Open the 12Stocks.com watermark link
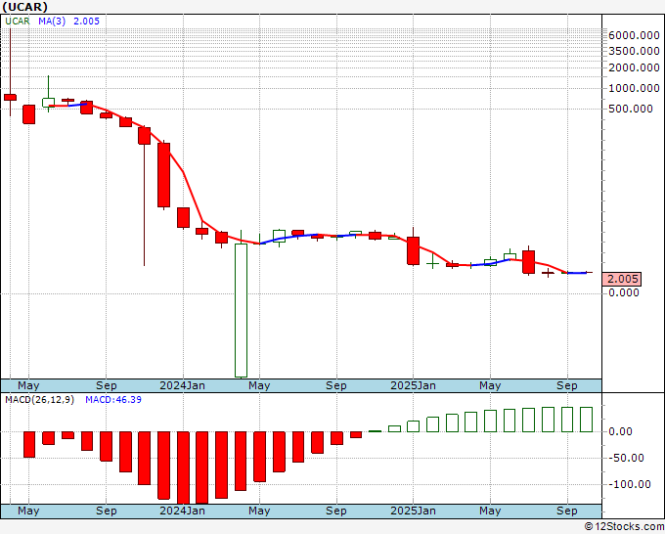The image size is (665, 534). click(x=622, y=526)
